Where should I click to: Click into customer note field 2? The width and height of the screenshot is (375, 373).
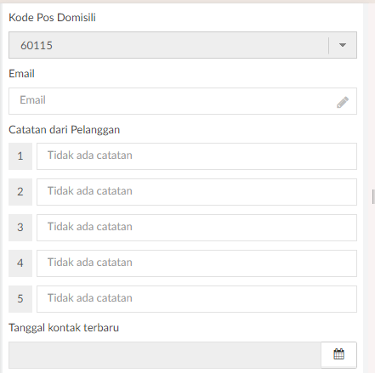[196, 192]
